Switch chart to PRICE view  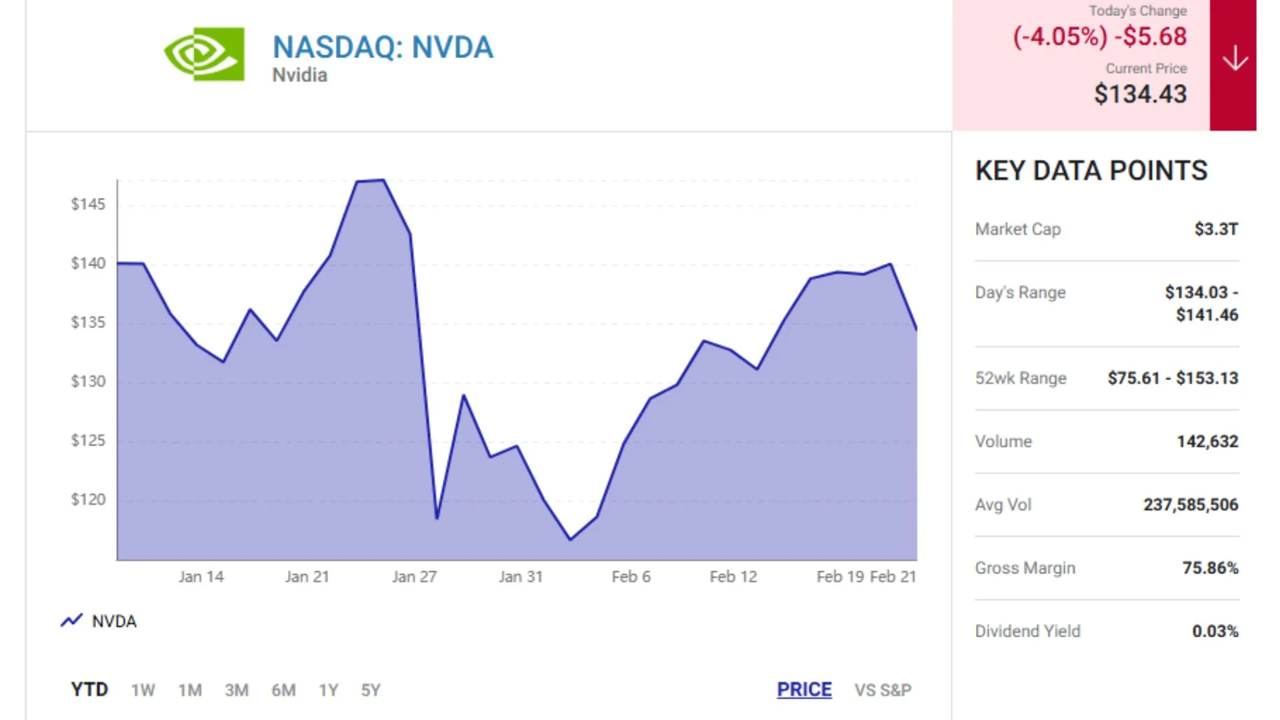point(804,689)
